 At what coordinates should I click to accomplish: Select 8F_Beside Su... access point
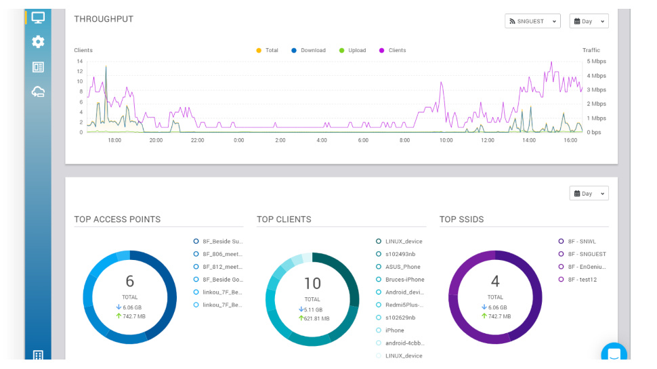coord(218,241)
